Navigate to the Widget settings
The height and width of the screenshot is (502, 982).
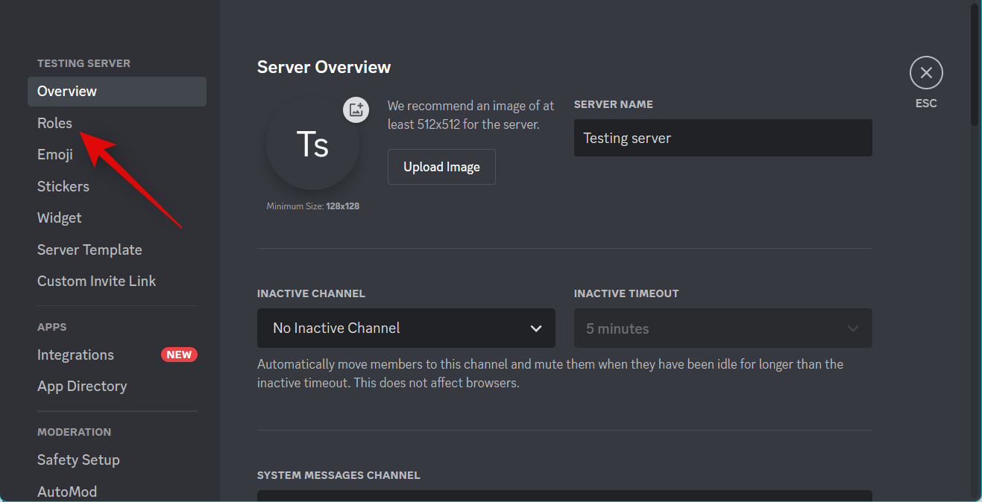pos(60,218)
